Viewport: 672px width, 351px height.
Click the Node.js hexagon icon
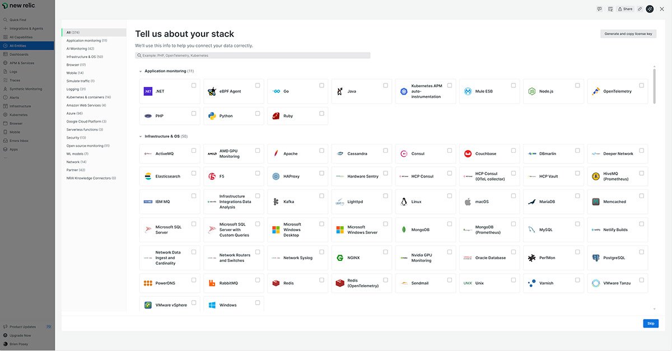[x=532, y=91]
